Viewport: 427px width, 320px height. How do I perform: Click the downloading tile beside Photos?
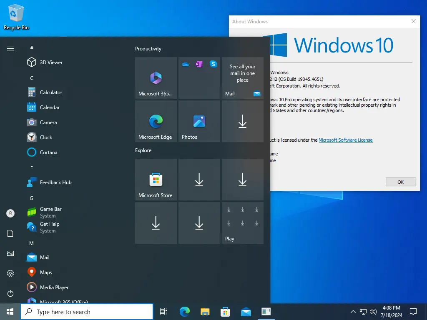point(243,121)
